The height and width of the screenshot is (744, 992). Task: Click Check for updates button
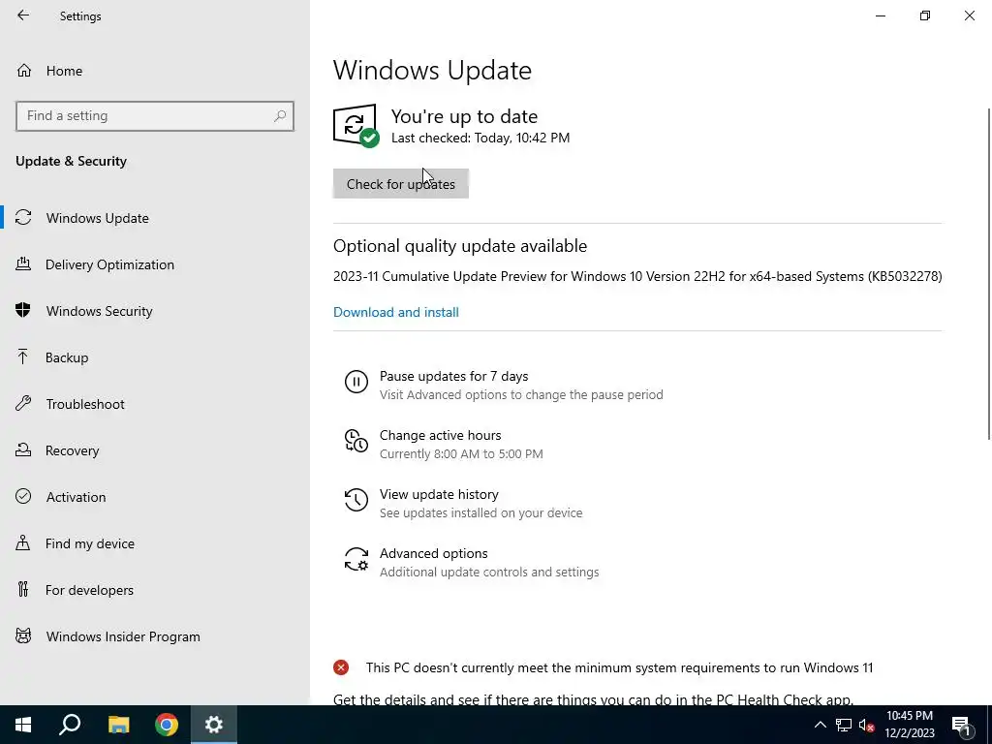tap(400, 183)
